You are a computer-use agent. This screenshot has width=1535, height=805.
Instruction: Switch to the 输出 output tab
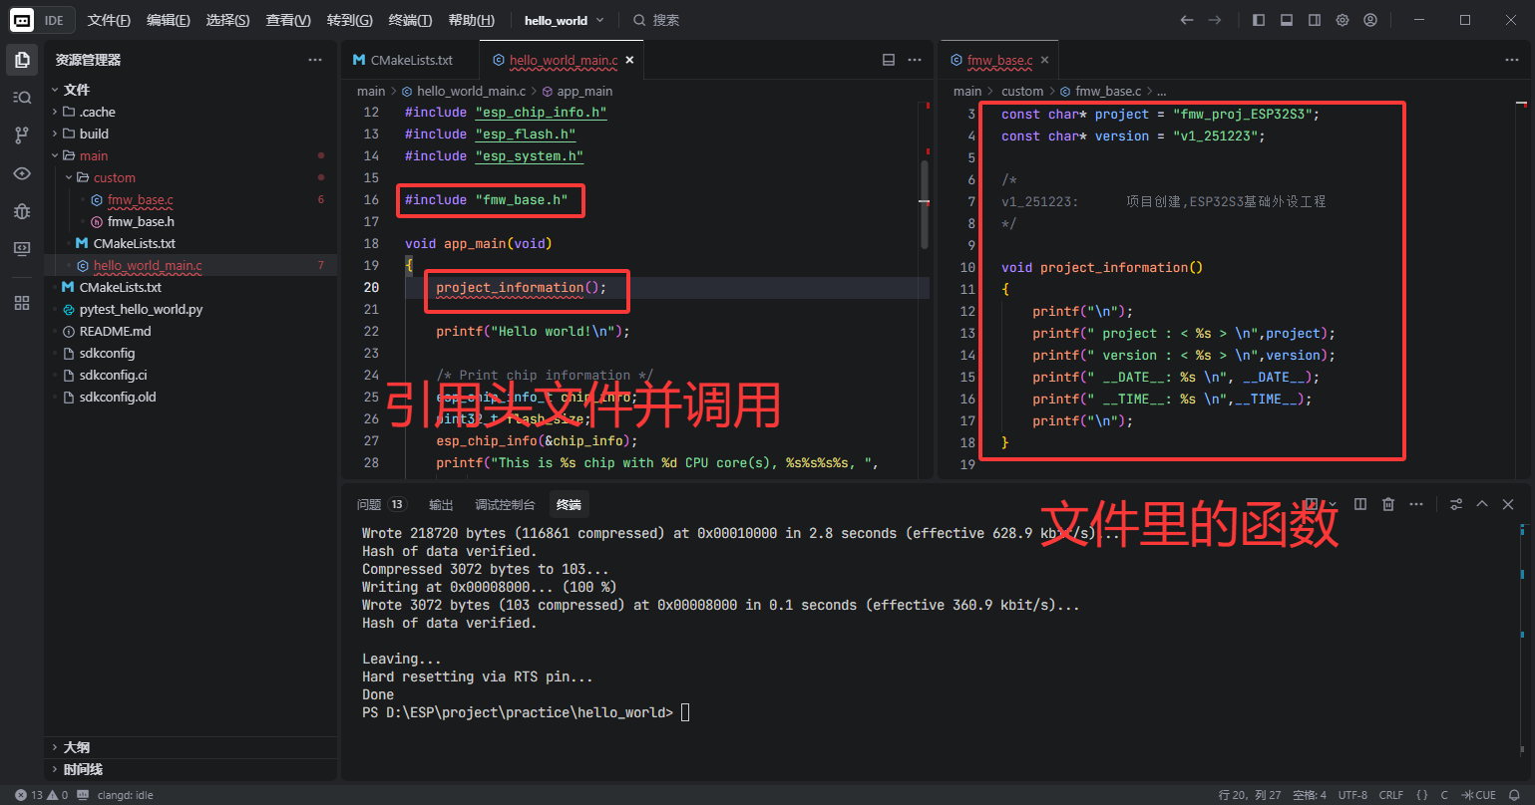point(441,504)
